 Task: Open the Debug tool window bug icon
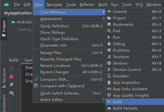point(109,44)
